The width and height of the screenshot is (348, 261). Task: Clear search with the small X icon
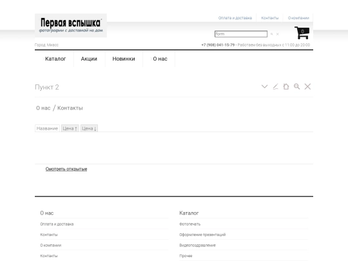[x=277, y=34]
